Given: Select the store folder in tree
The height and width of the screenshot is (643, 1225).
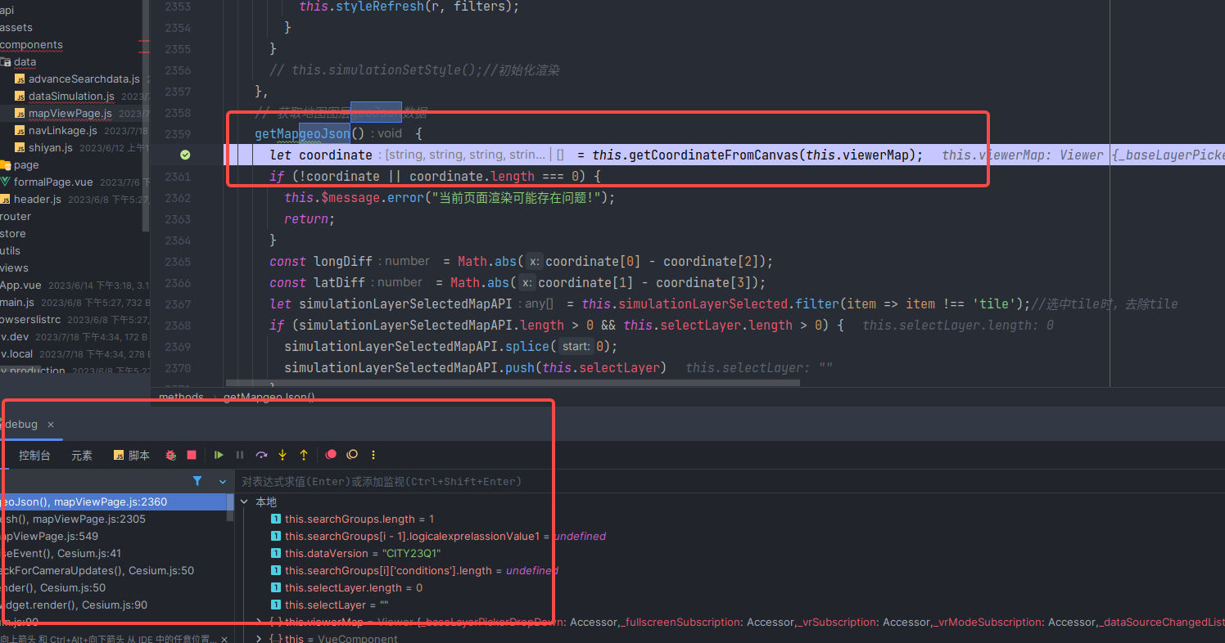Looking at the screenshot, I should 13,234.
